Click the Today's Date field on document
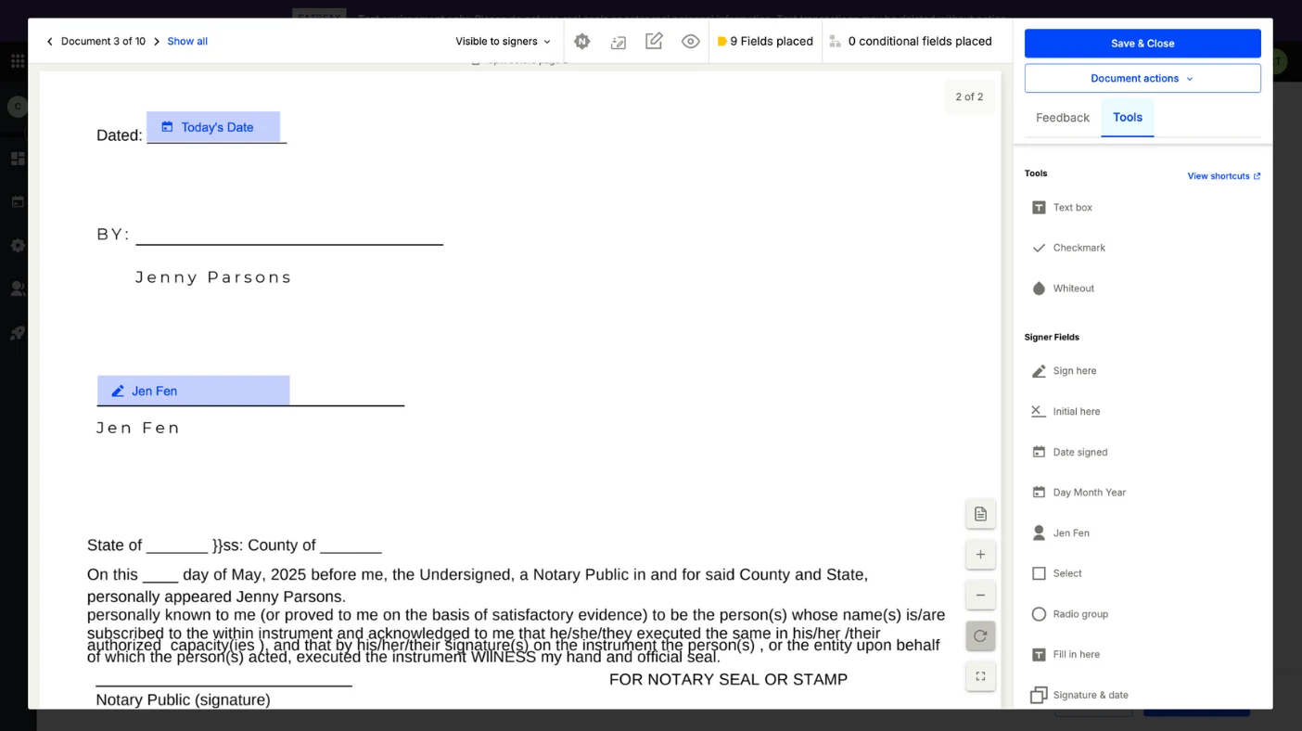The image size is (1302, 731). coord(213,127)
